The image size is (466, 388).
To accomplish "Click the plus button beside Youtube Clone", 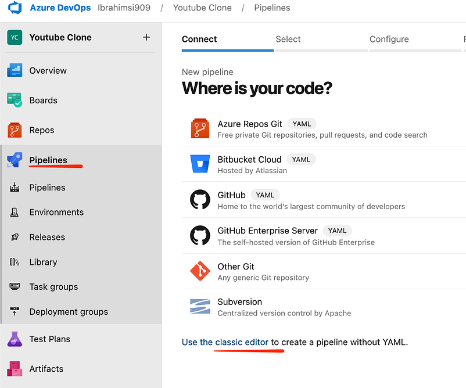I will tap(146, 37).
